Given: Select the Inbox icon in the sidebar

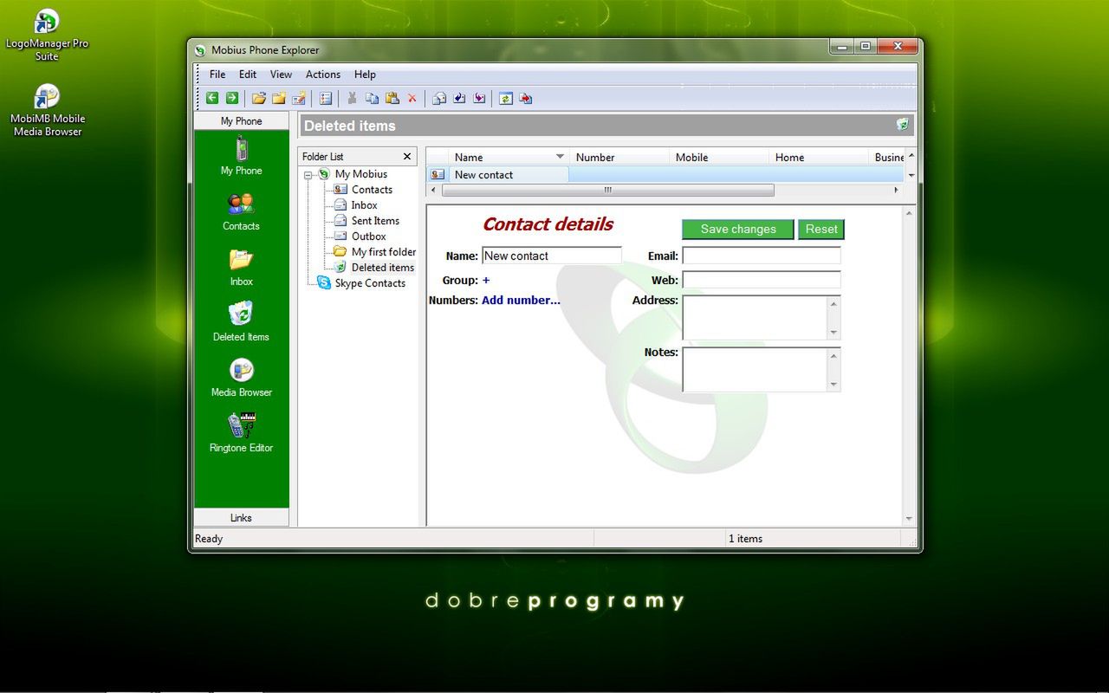Looking at the screenshot, I should pos(241,265).
